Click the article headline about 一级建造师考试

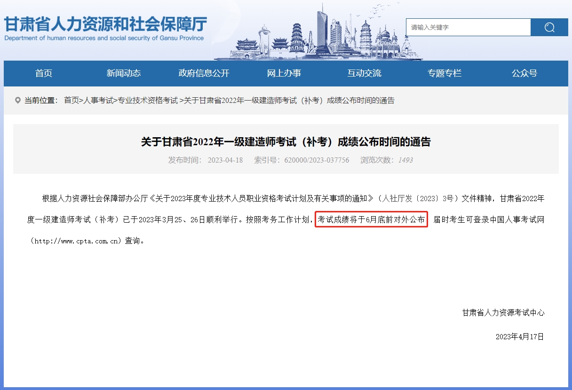(286, 141)
